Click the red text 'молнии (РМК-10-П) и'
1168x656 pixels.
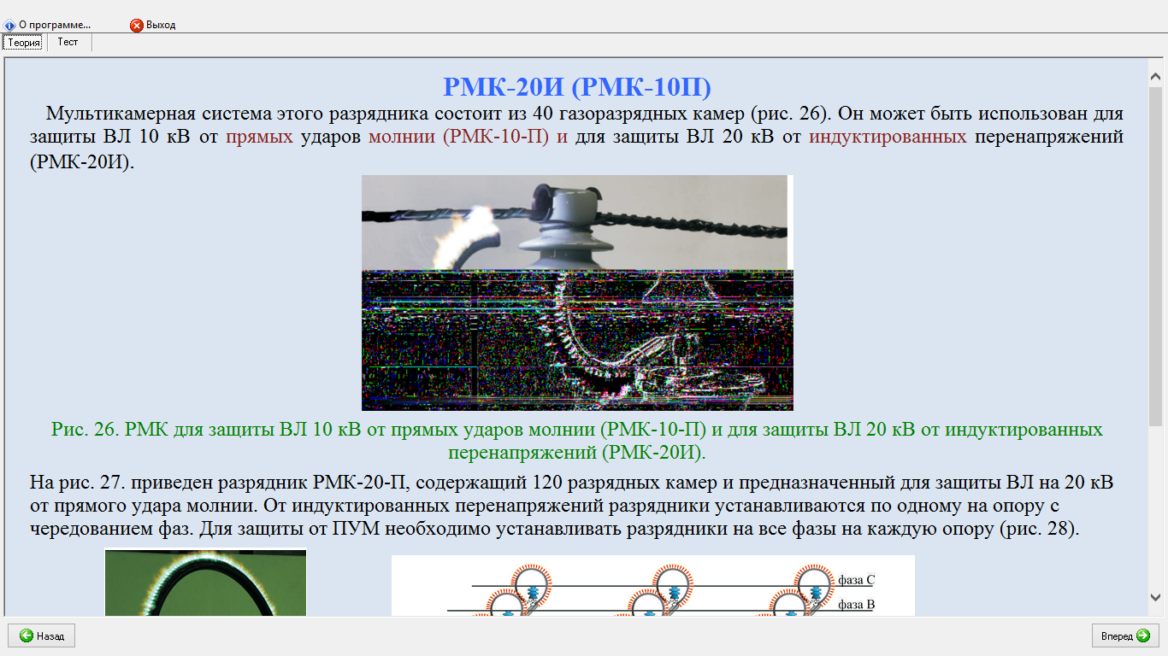point(468,137)
